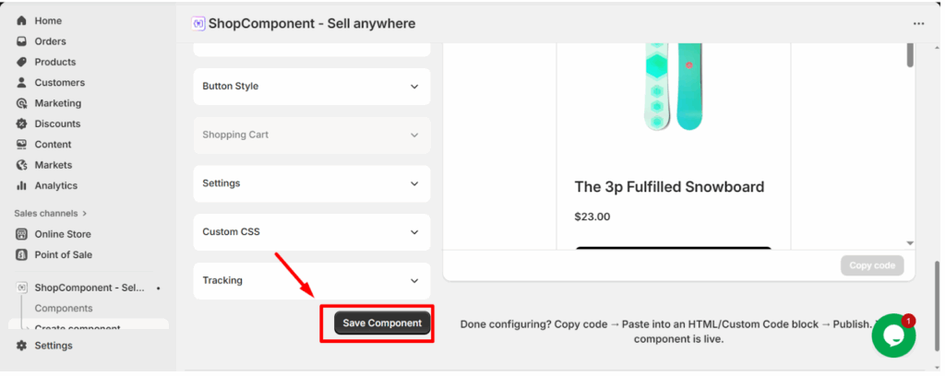Open Orders via its inbox icon
The width and height of the screenshot is (945, 376).
click(21, 41)
